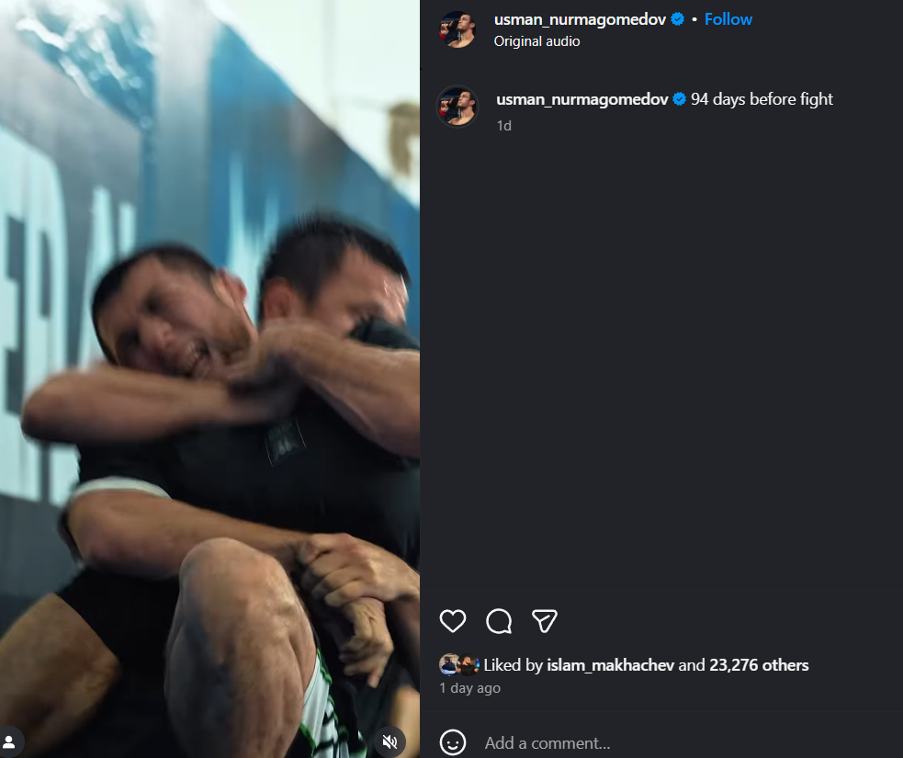903x758 pixels.
Task: Open the usman_nurmagomedov username in the caption
Action: [x=581, y=99]
